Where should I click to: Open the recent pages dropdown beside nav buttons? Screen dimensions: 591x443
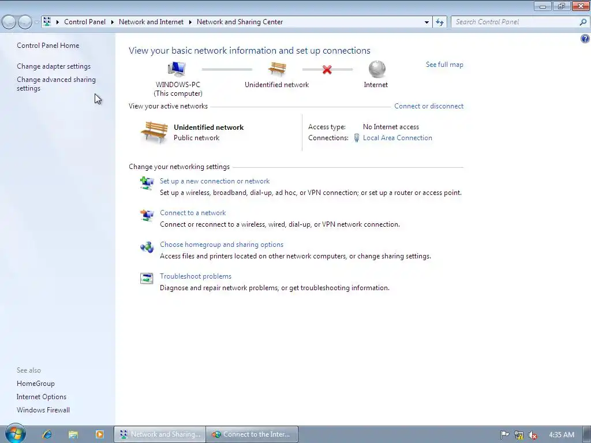pos(36,22)
